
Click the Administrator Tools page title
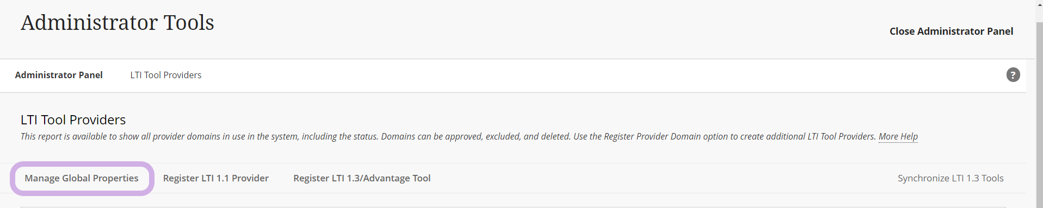(118, 23)
